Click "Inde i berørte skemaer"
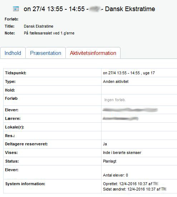 pyautogui.click(x=122, y=153)
